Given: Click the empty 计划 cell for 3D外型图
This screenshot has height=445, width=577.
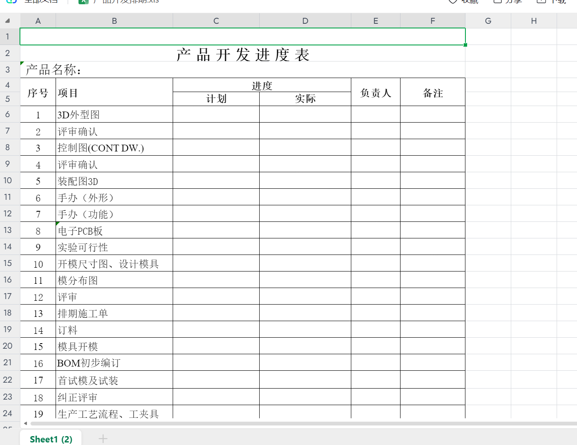Looking at the screenshot, I should click(x=216, y=115).
